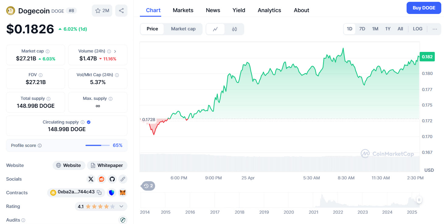Image resolution: width=444 pixels, height=224 pixels.
Task: Open the Analytics tab
Action: coord(269,10)
